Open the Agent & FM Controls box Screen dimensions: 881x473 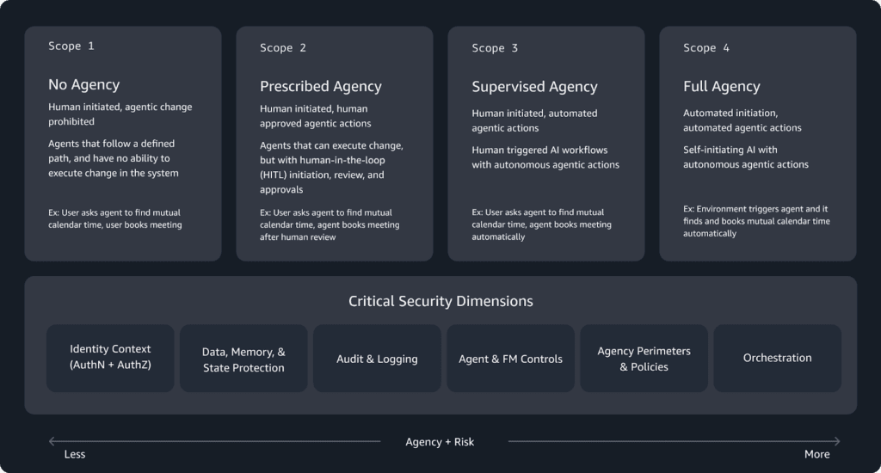[510, 359]
